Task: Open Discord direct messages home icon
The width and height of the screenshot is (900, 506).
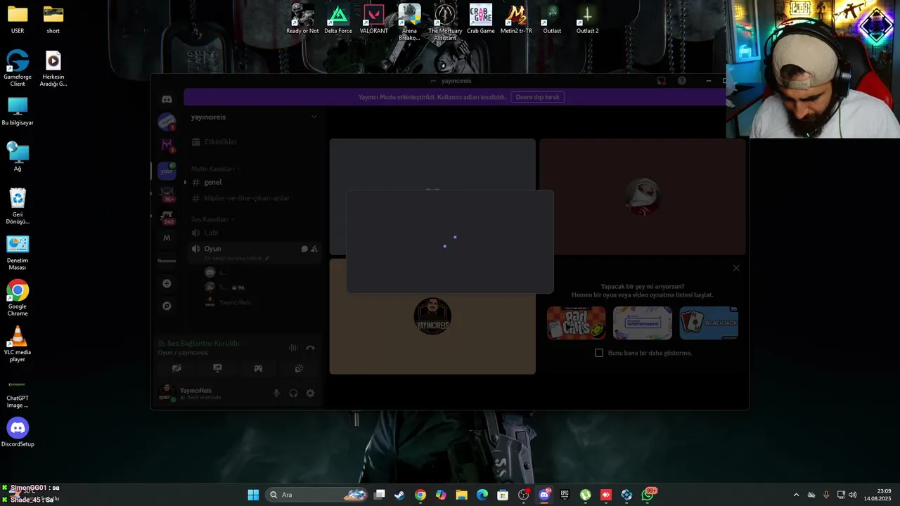Action: 167,99
